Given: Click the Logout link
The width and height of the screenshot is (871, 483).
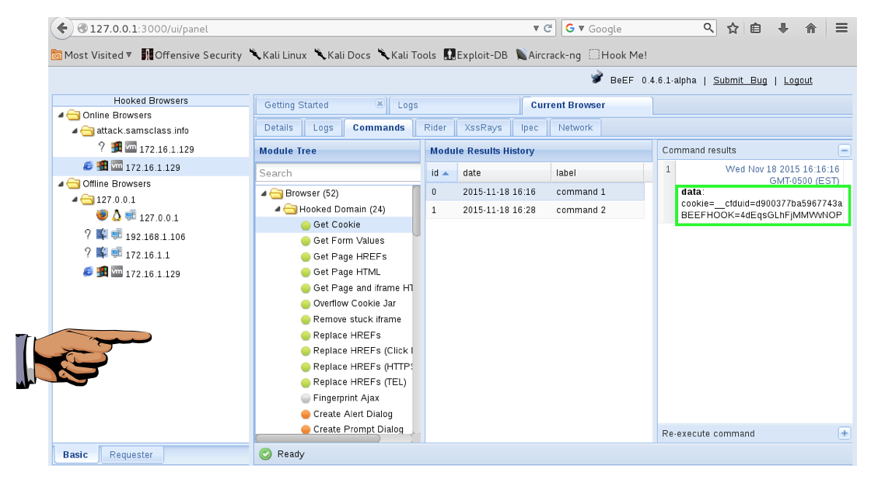Looking at the screenshot, I should pos(798,80).
